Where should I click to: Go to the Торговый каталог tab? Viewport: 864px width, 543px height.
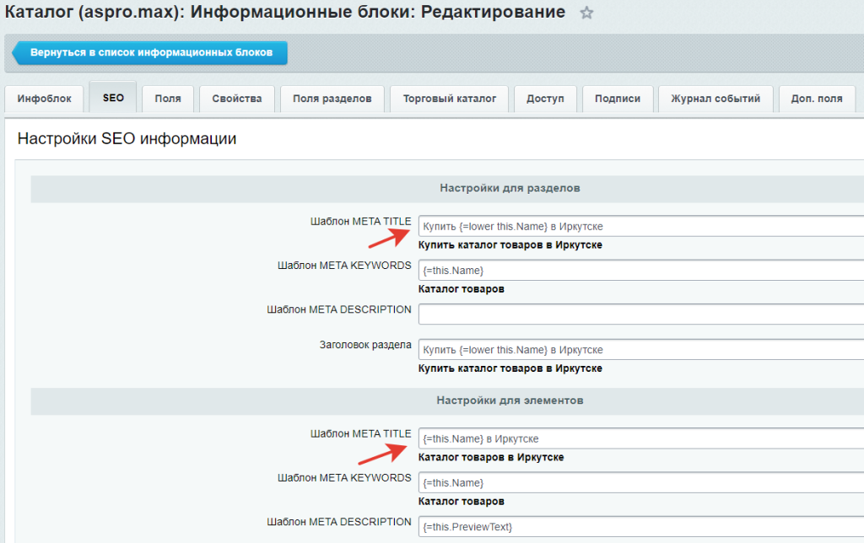(x=449, y=99)
